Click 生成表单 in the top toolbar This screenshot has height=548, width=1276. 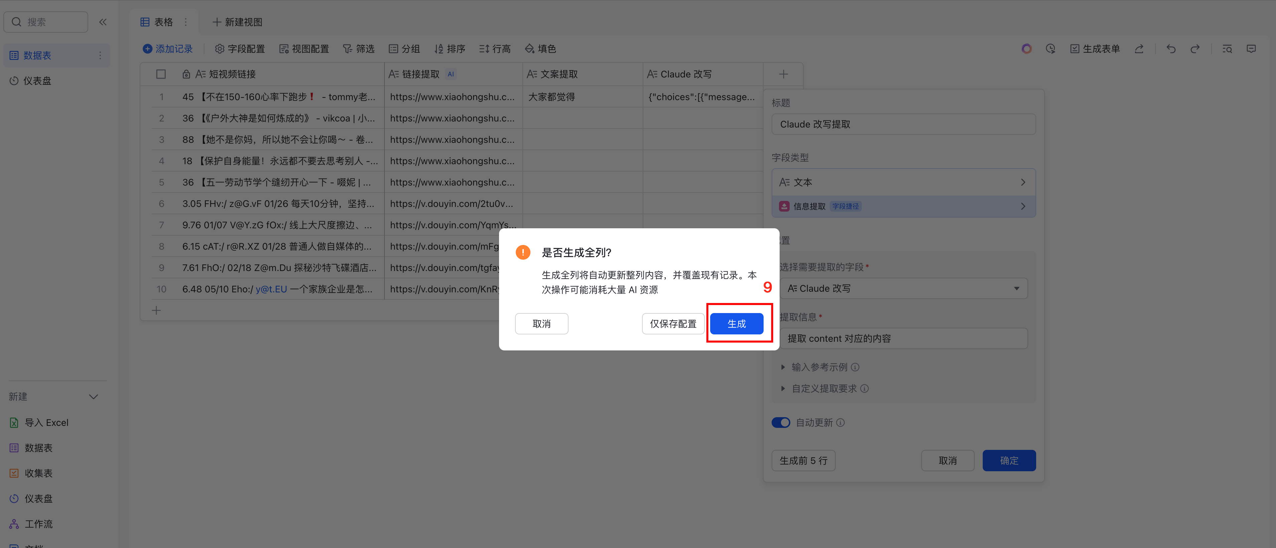click(x=1095, y=48)
